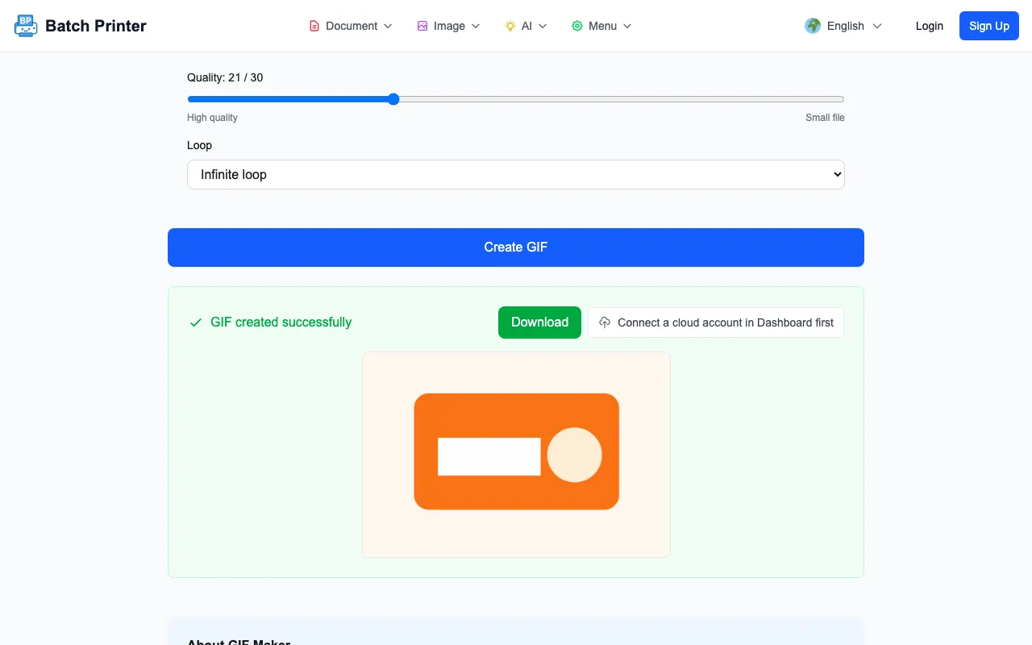
Task: Expand the Menu chevron arrow
Action: click(x=627, y=26)
